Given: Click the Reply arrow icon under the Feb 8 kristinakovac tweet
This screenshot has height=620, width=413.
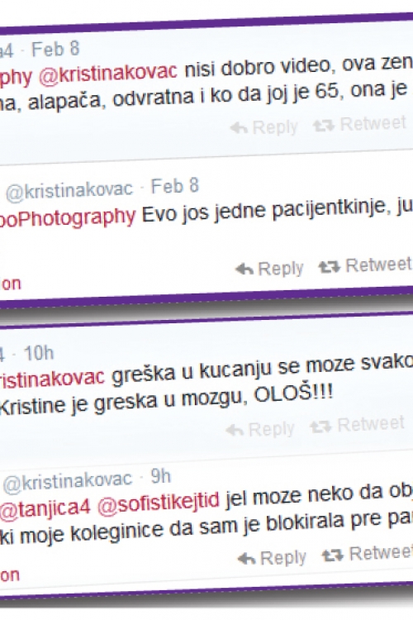Looking at the screenshot, I should pos(244,269).
